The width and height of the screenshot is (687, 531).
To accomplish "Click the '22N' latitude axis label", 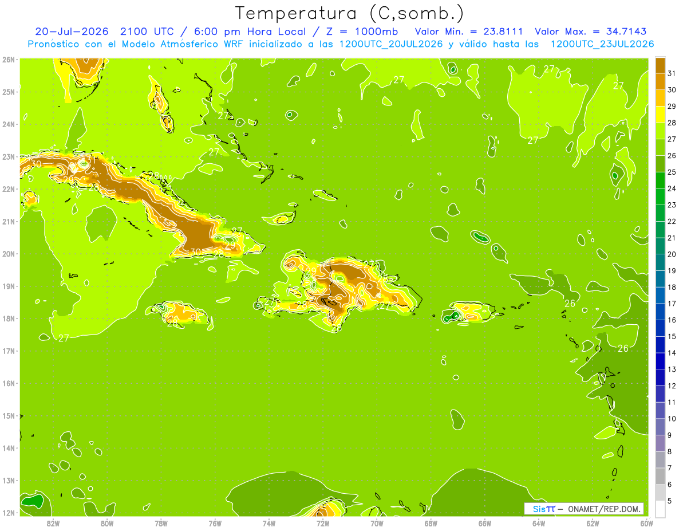I will [x=9, y=189].
